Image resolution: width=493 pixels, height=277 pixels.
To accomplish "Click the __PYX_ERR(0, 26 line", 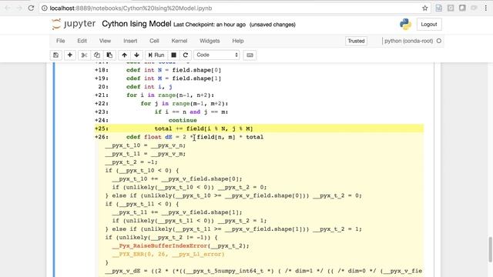I will click(168, 255).
